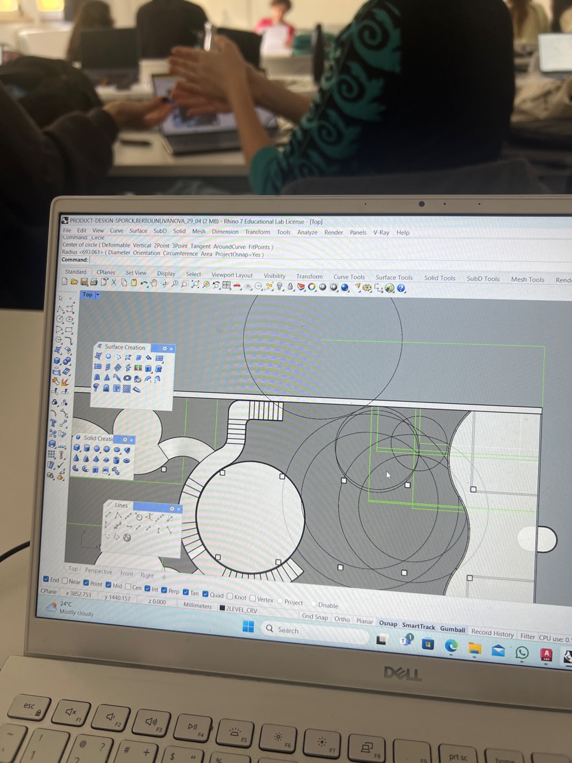This screenshot has width=572, height=763.
Task: Toggle the Gumball status bar button
Action: click(x=453, y=629)
